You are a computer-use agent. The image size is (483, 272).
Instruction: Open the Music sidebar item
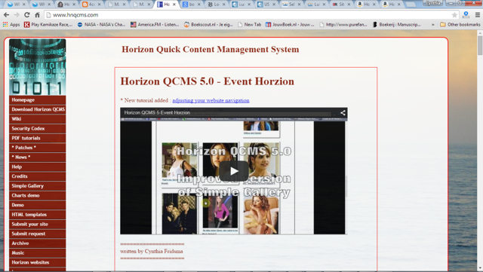pos(37,252)
